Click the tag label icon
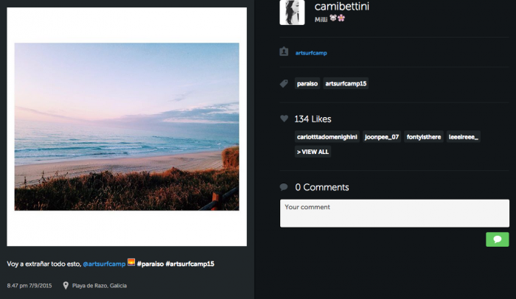 284,84
